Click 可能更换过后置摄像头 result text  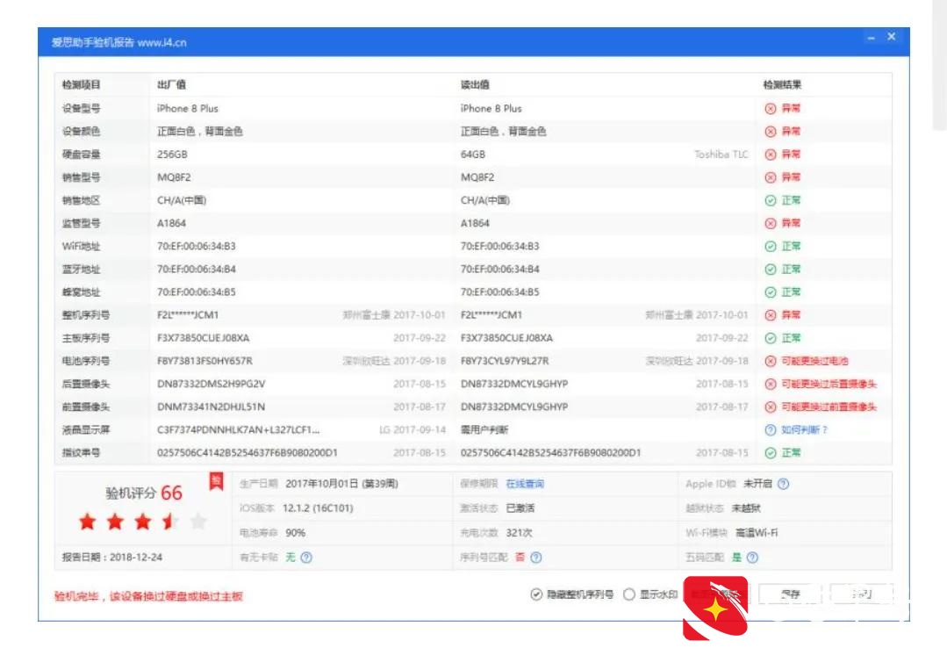tap(829, 384)
